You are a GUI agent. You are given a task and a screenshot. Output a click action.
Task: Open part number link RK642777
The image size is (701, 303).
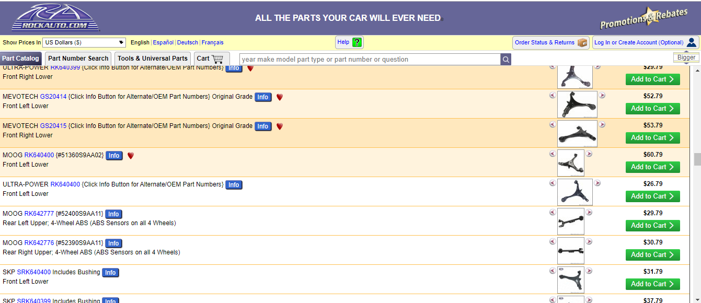39,214
